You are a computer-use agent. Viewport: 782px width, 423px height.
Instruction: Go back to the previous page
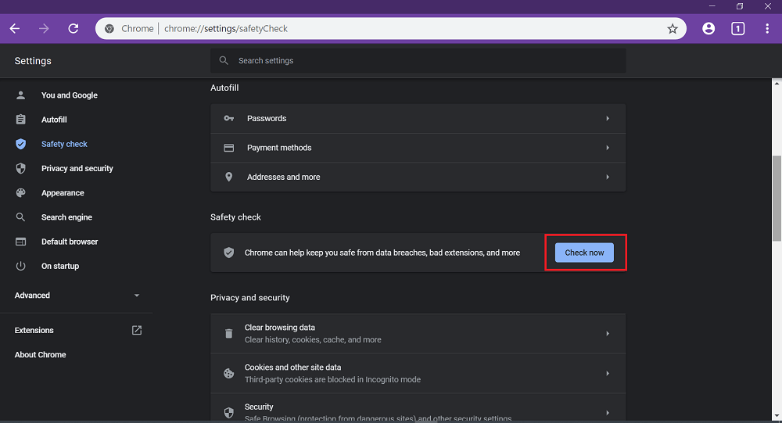click(15, 29)
